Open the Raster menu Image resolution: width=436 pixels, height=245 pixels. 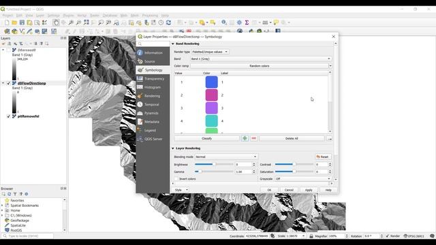[x=95, y=15]
